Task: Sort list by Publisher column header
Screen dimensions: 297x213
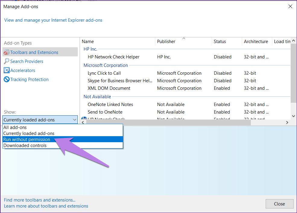Action: 166,42
